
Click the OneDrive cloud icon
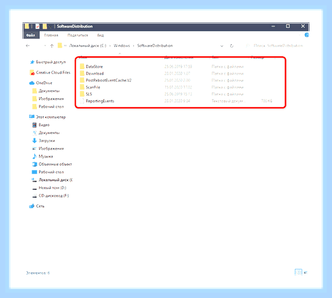tap(32, 83)
